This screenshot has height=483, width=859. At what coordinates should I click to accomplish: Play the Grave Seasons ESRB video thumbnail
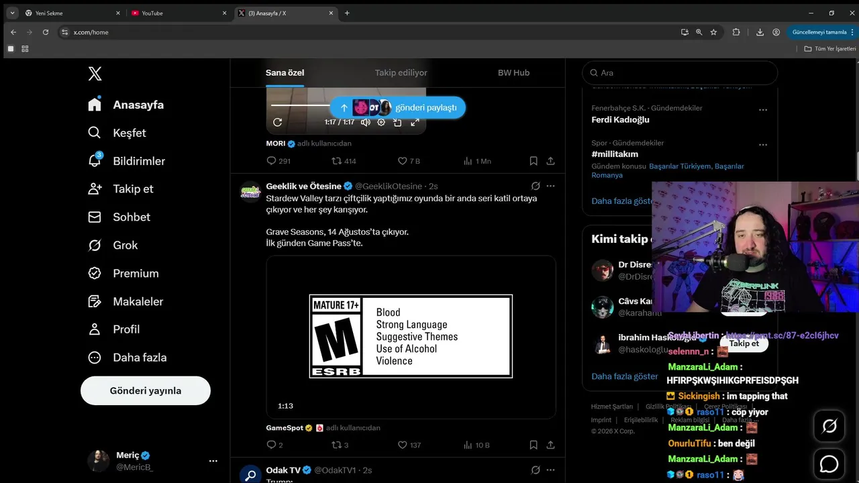[x=411, y=337]
